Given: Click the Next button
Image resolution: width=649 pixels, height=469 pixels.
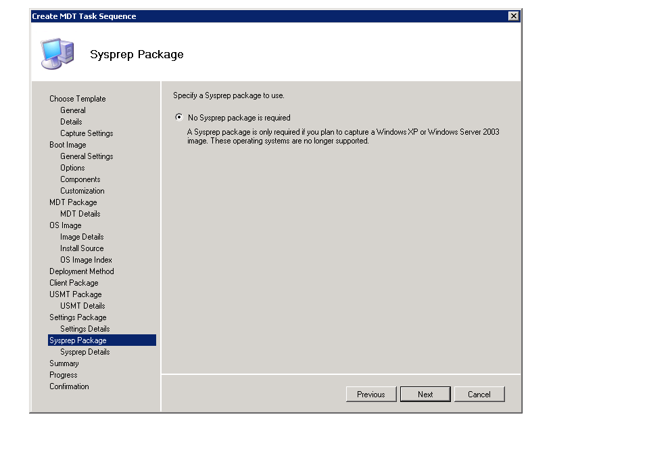Looking at the screenshot, I should click(425, 395).
